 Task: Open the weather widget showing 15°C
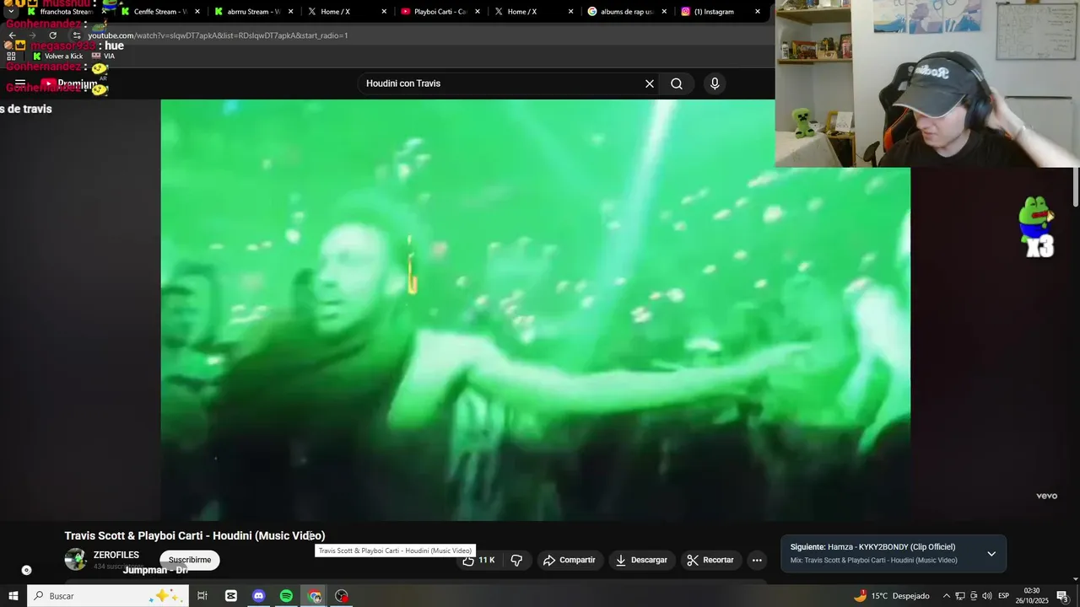pos(891,596)
